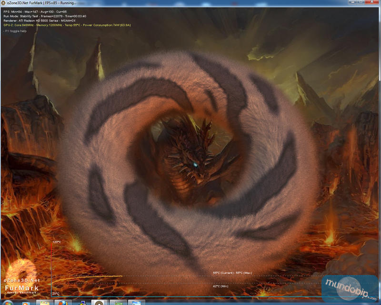The height and width of the screenshot is (305, 381).
Task: Click the '55°C (Current) - 55°C (Max)' label
Action: [x=232, y=273]
